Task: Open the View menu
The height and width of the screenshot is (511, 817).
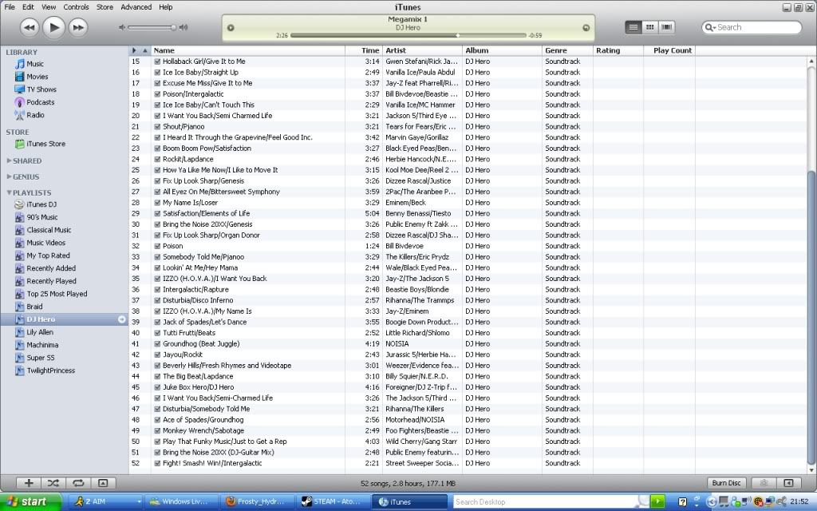Action: click(x=49, y=7)
